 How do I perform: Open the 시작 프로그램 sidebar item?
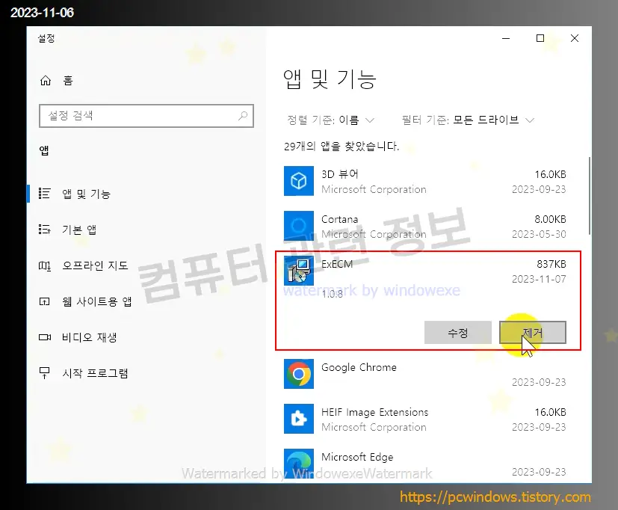click(146, 373)
